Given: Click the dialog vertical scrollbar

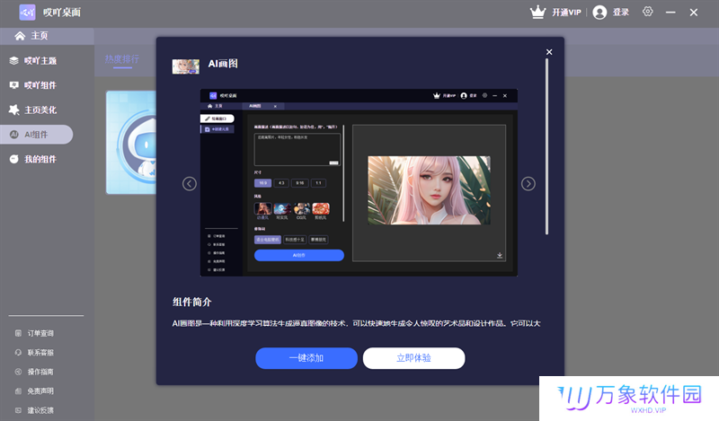Looking at the screenshot, I should click(x=546, y=146).
